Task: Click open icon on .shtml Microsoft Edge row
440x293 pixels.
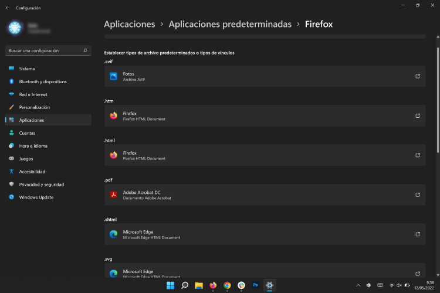Action: pos(418,234)
